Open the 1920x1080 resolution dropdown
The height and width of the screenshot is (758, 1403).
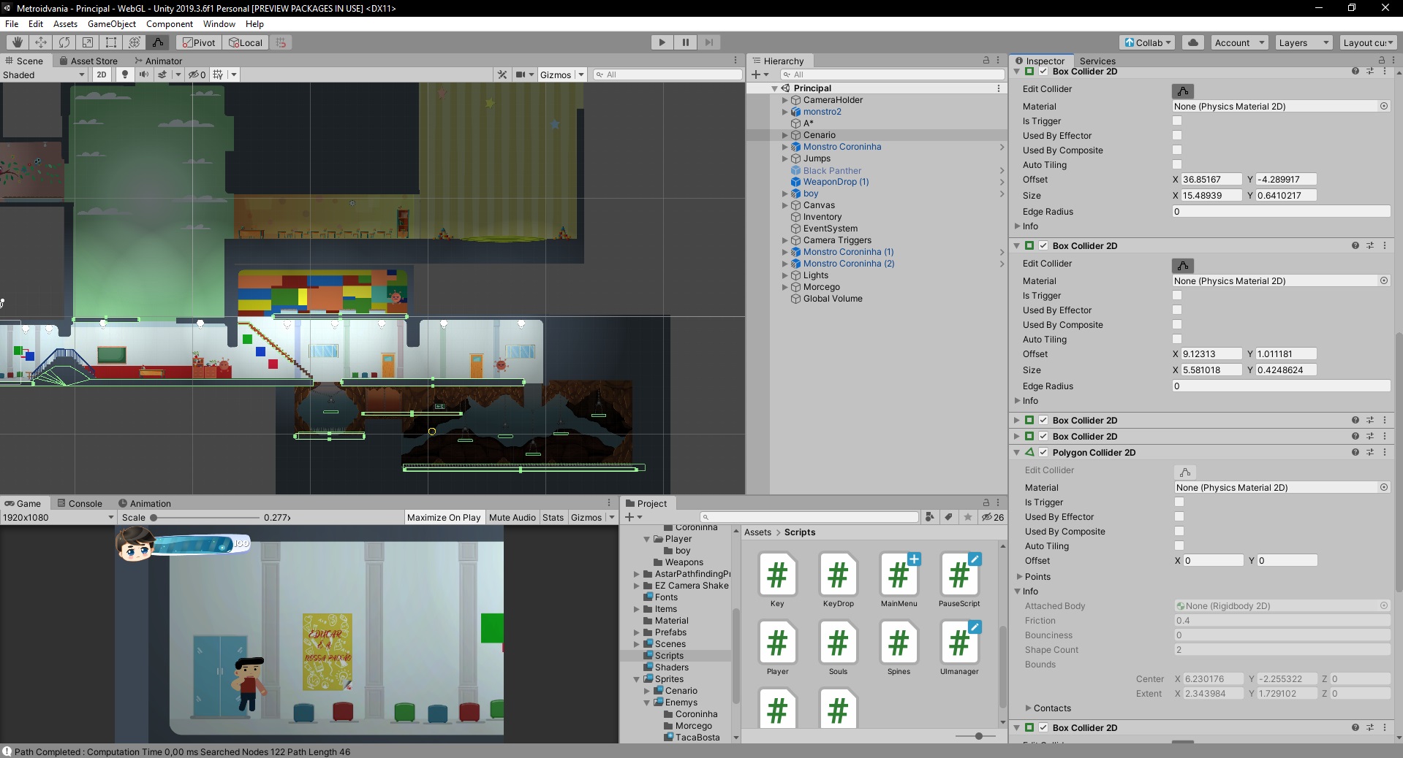pos(58,517)
